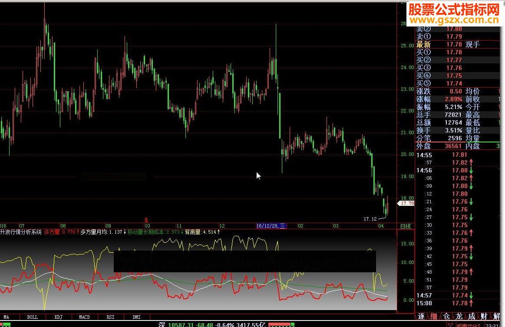
Task: Click the 升浪行情分析系统 indicator title
Action: [x=21, y=232]
